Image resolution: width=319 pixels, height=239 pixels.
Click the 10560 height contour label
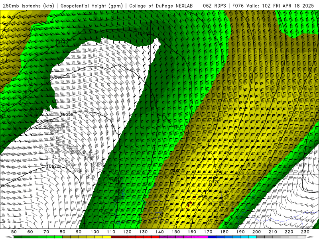point(67,114)
